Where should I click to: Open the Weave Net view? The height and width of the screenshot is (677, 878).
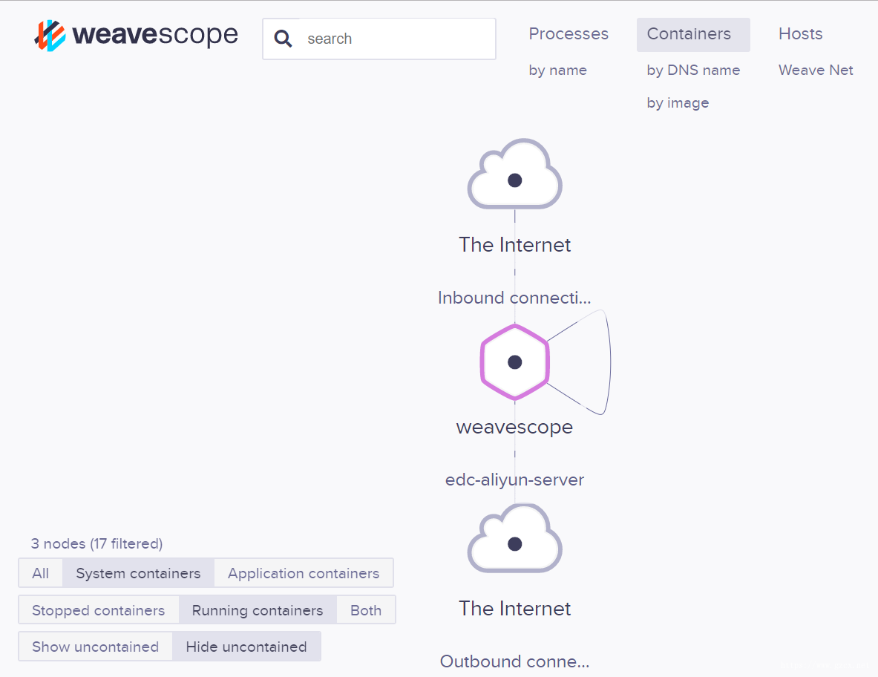(816, 71)
